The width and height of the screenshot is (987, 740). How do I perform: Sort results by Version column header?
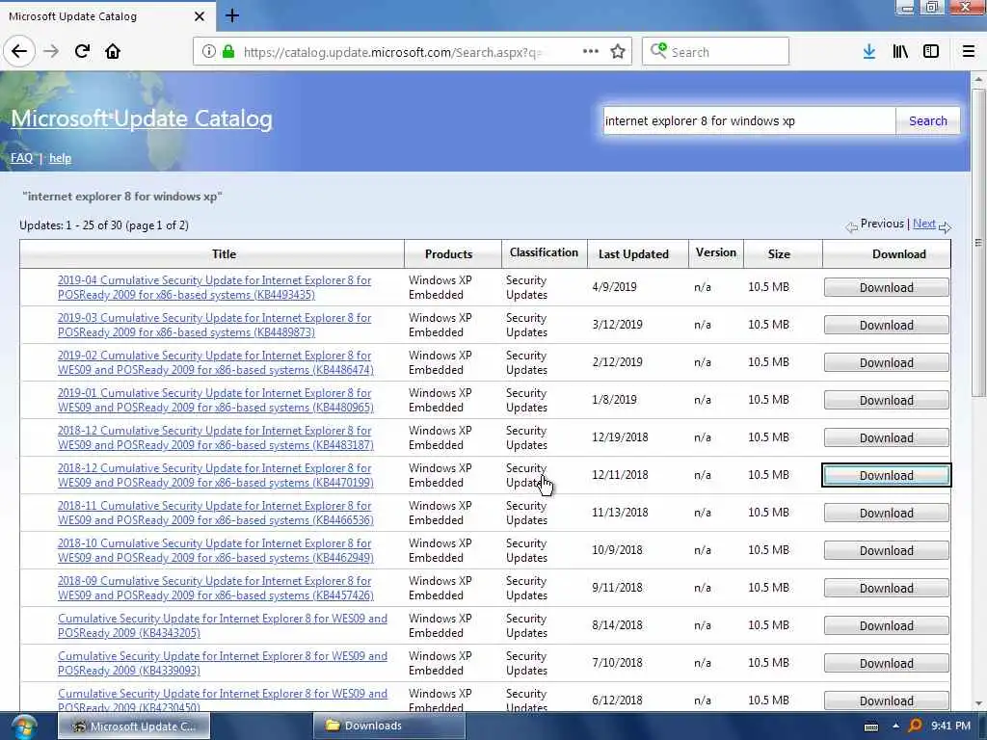(x=716, y=252)
